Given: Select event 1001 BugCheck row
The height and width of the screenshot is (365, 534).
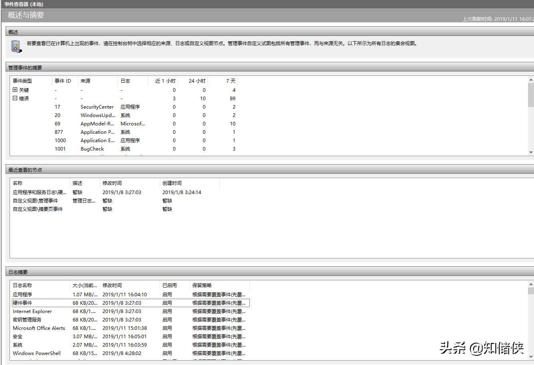Looking at the screenshot, I should 125,149.
